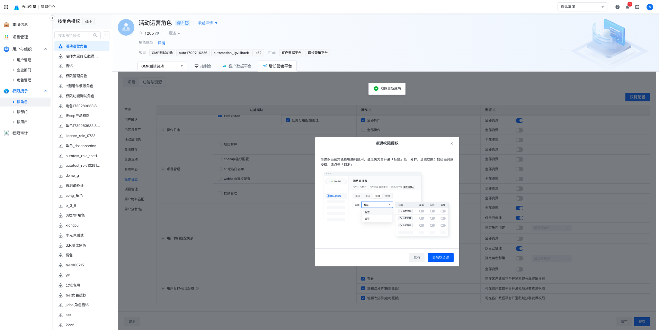
Task: Click the 权限审计 sidebar icon
Action: 6,133
